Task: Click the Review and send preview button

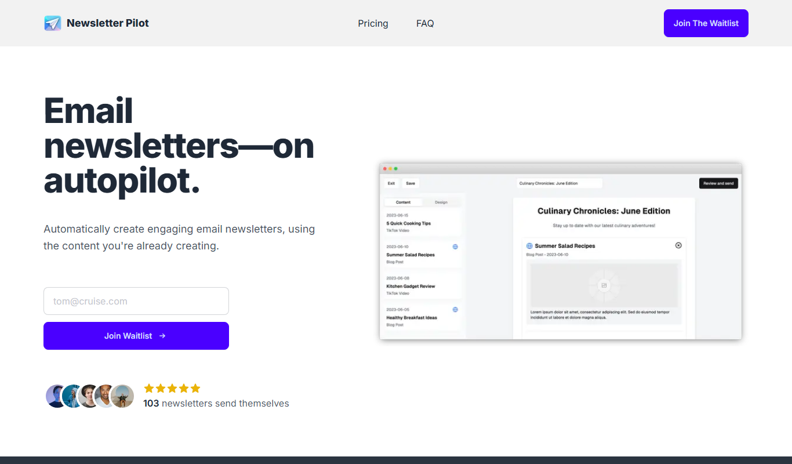Action: [x=718, y=183]
